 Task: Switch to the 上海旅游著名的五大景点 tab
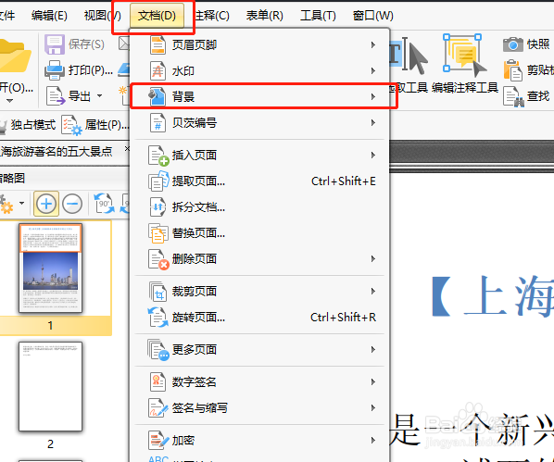[x=57, y=152]
